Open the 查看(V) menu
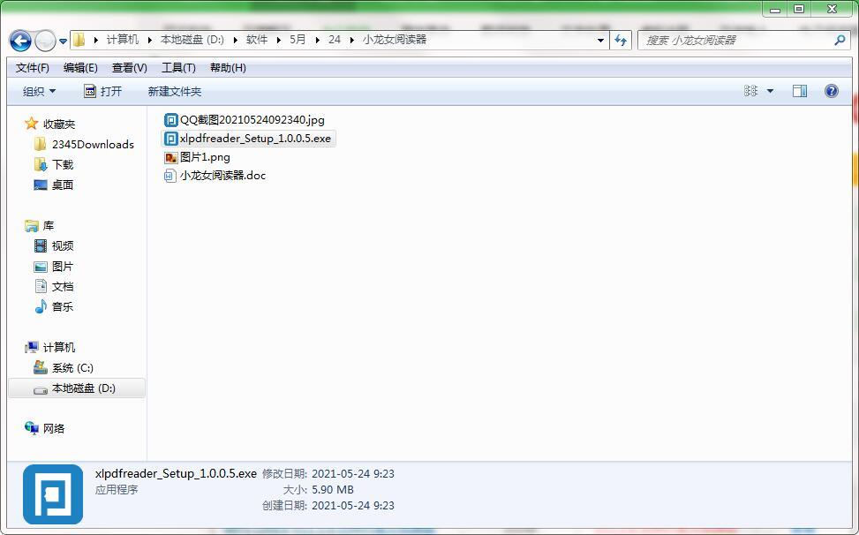859x535 pixels. click(x=129, y=68)
